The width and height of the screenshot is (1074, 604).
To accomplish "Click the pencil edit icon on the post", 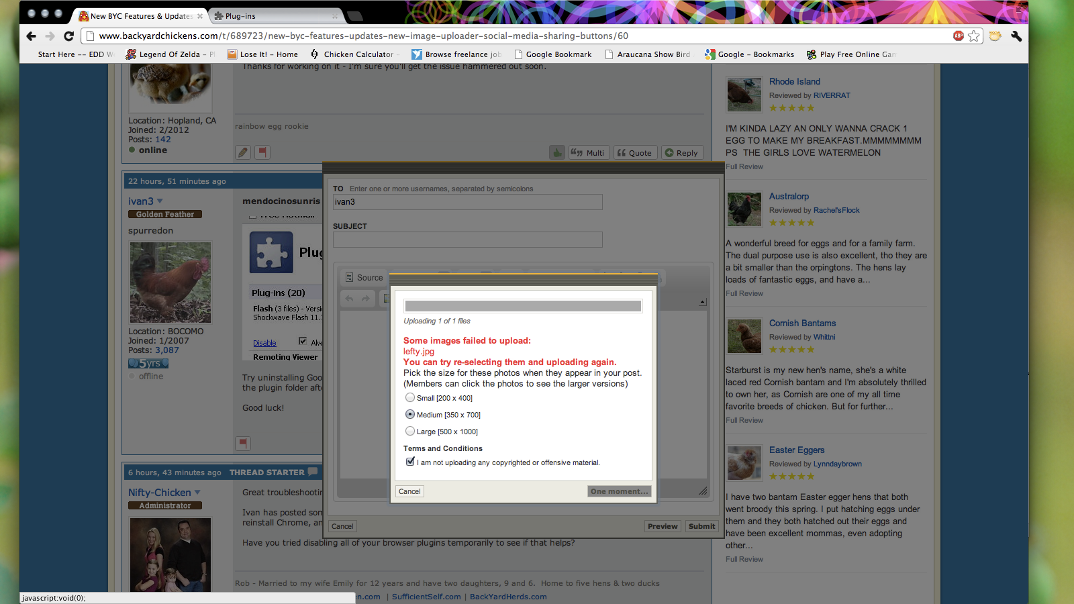I will pyautogui.click(x=243, y=153).
